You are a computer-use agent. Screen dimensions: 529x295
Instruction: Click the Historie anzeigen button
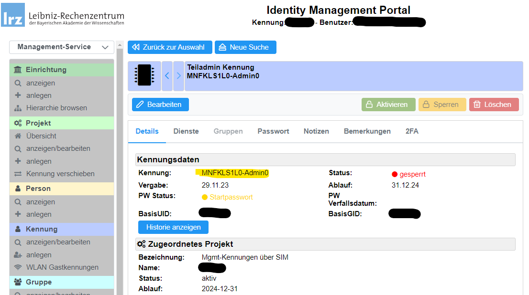pyautogui.click(x=173, y=227)
